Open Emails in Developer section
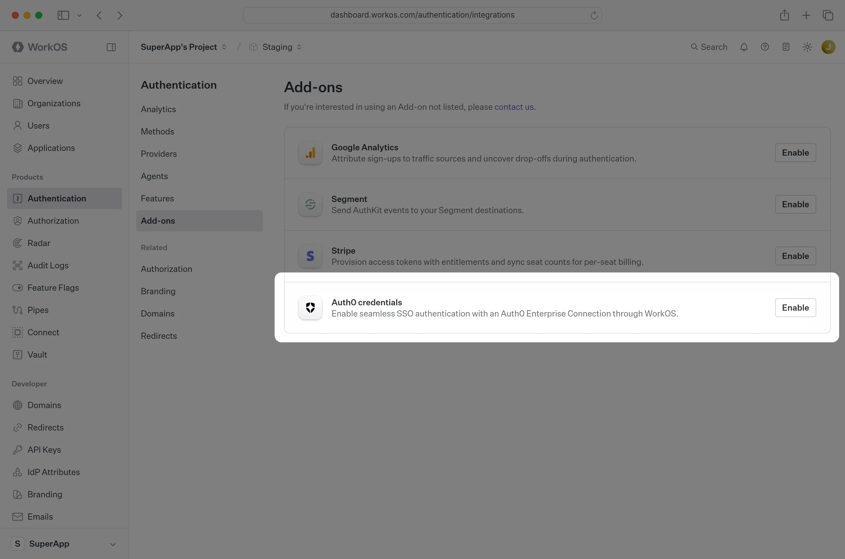 [x=65, y=517]
